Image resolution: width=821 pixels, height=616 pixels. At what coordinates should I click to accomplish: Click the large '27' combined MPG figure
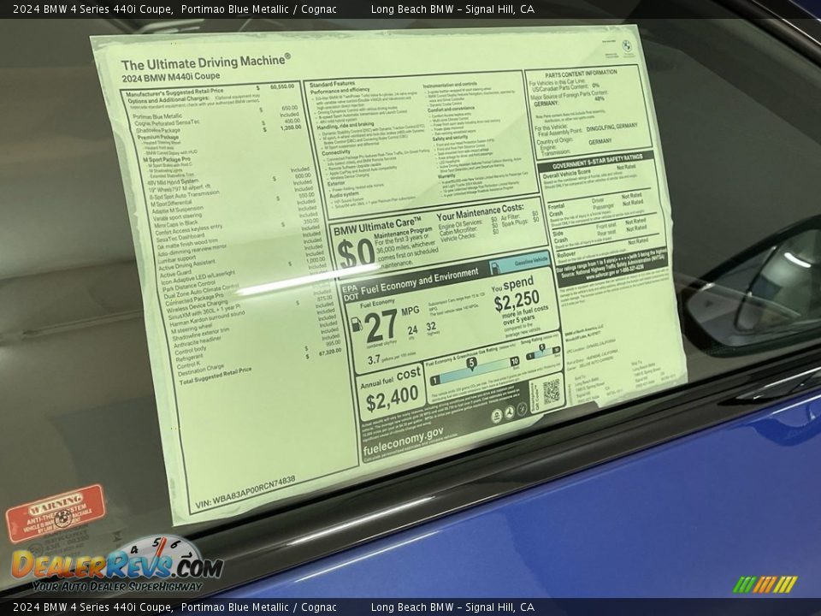381,325
